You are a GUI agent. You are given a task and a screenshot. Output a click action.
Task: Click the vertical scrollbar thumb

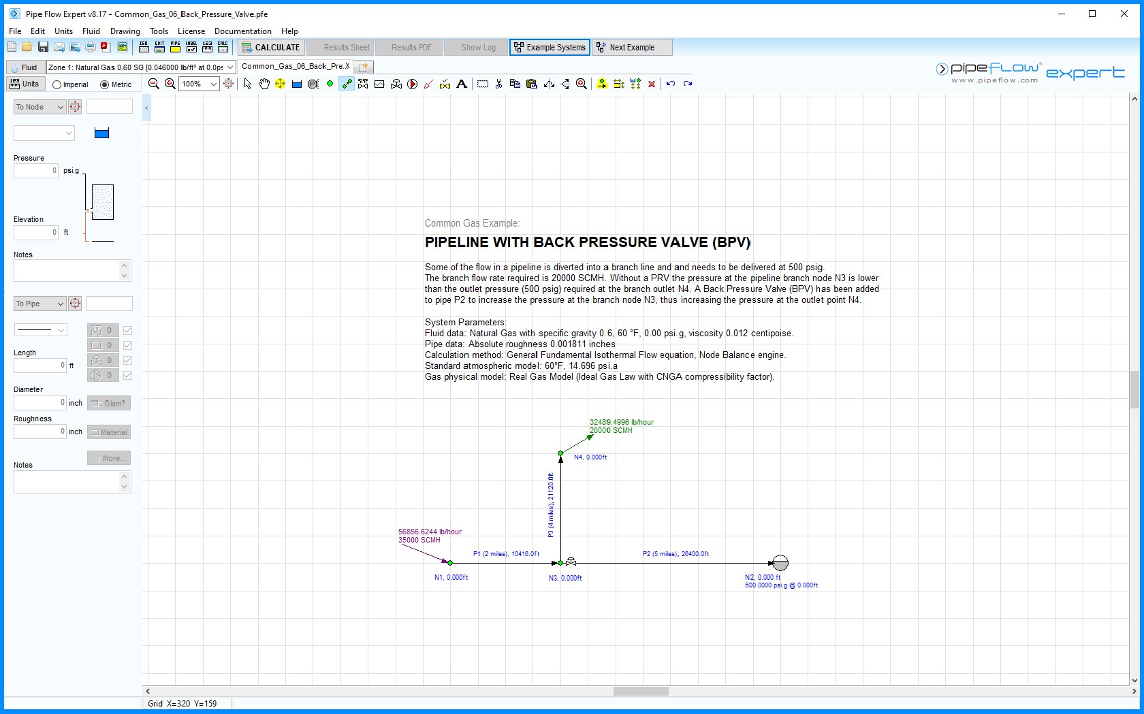click(x=1134, y=389)
